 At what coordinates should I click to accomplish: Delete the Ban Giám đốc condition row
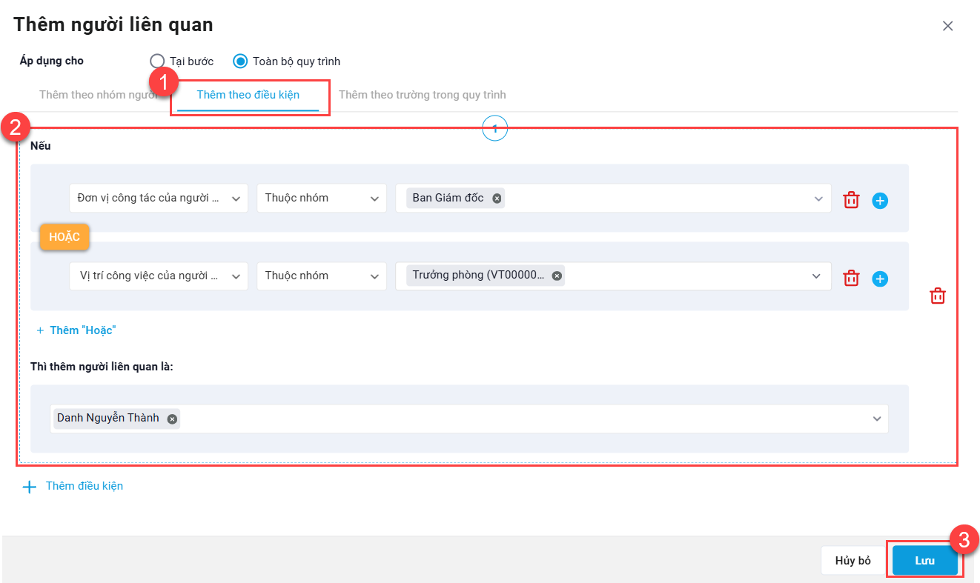pos(851,200)
